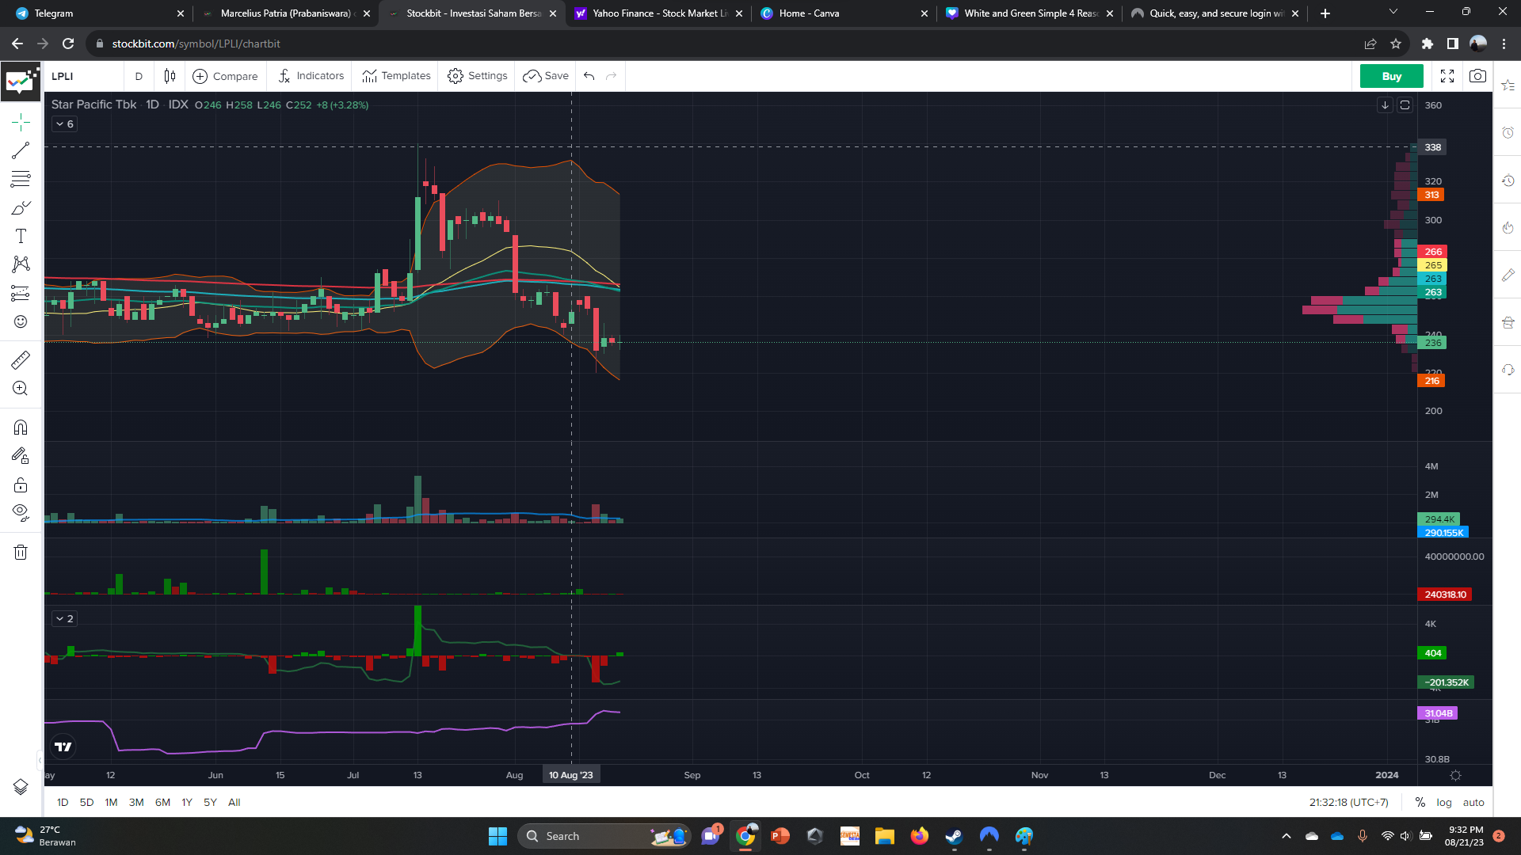Enter fullscreen chart mode
Viewport: 1521px width, 855px height.
pyautogui.click(x=1447, y=76)
